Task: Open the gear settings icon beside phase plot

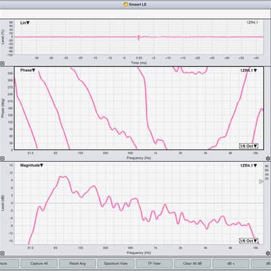Action: (x=268, y=159)
